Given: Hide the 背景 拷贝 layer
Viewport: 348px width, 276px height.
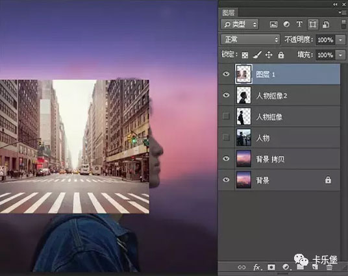Looking at the screenshot, I should click(x=226, y=158).
